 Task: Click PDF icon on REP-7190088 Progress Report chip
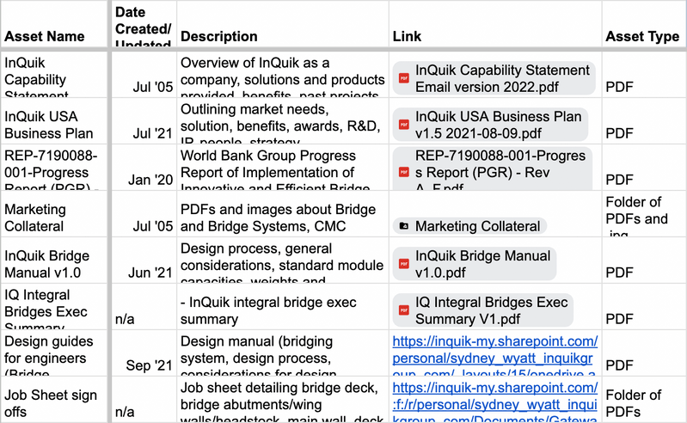[404, 171]
